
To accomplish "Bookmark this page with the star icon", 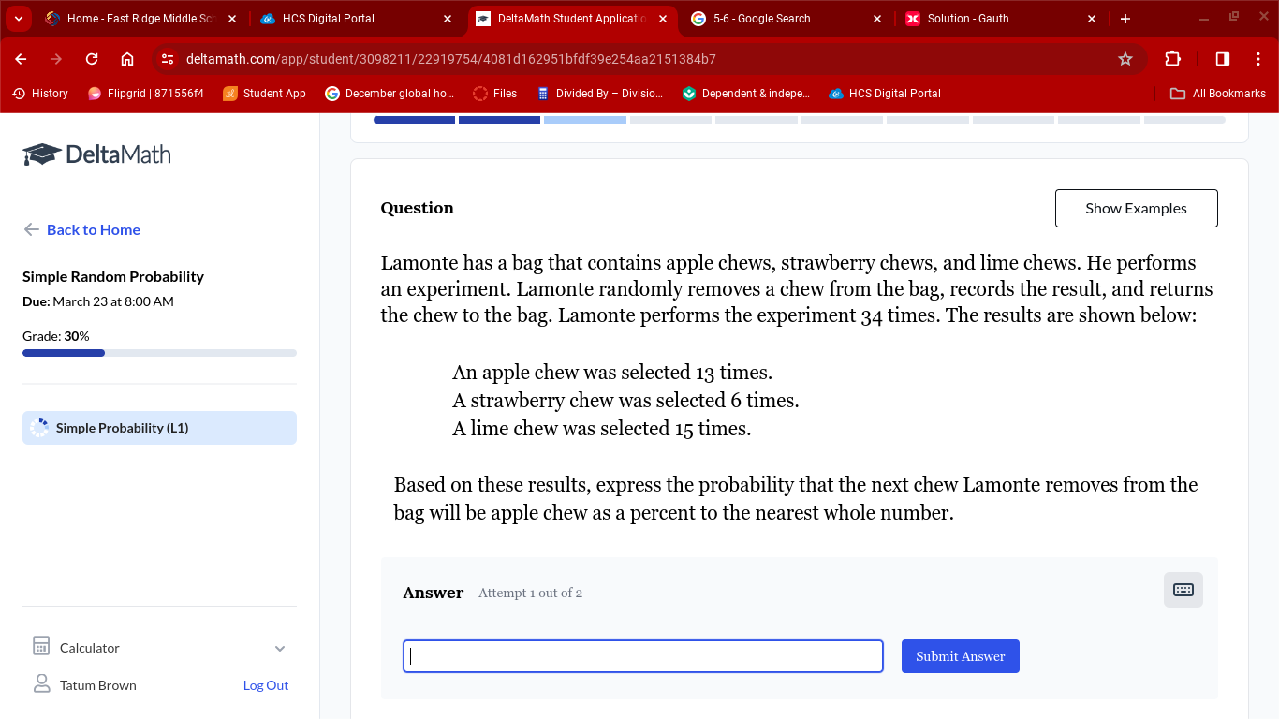I will pos(1125,59).
